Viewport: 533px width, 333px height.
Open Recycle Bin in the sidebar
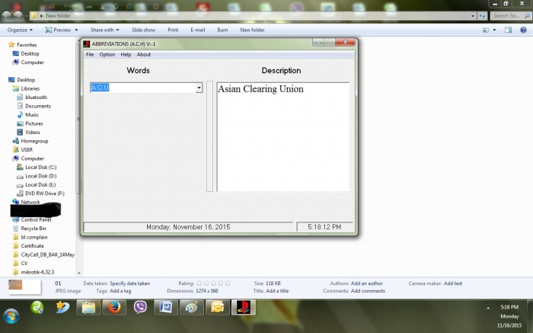[33, 228]
